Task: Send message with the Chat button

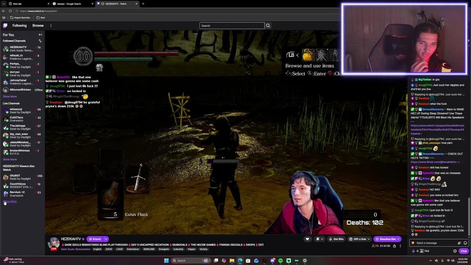Action: [x=463, y=251]
